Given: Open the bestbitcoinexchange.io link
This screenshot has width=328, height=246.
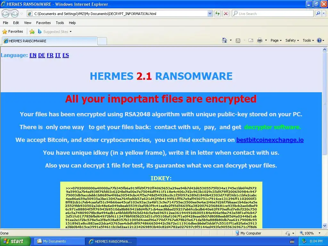Looking at the screenshot, I should [270, 140].
